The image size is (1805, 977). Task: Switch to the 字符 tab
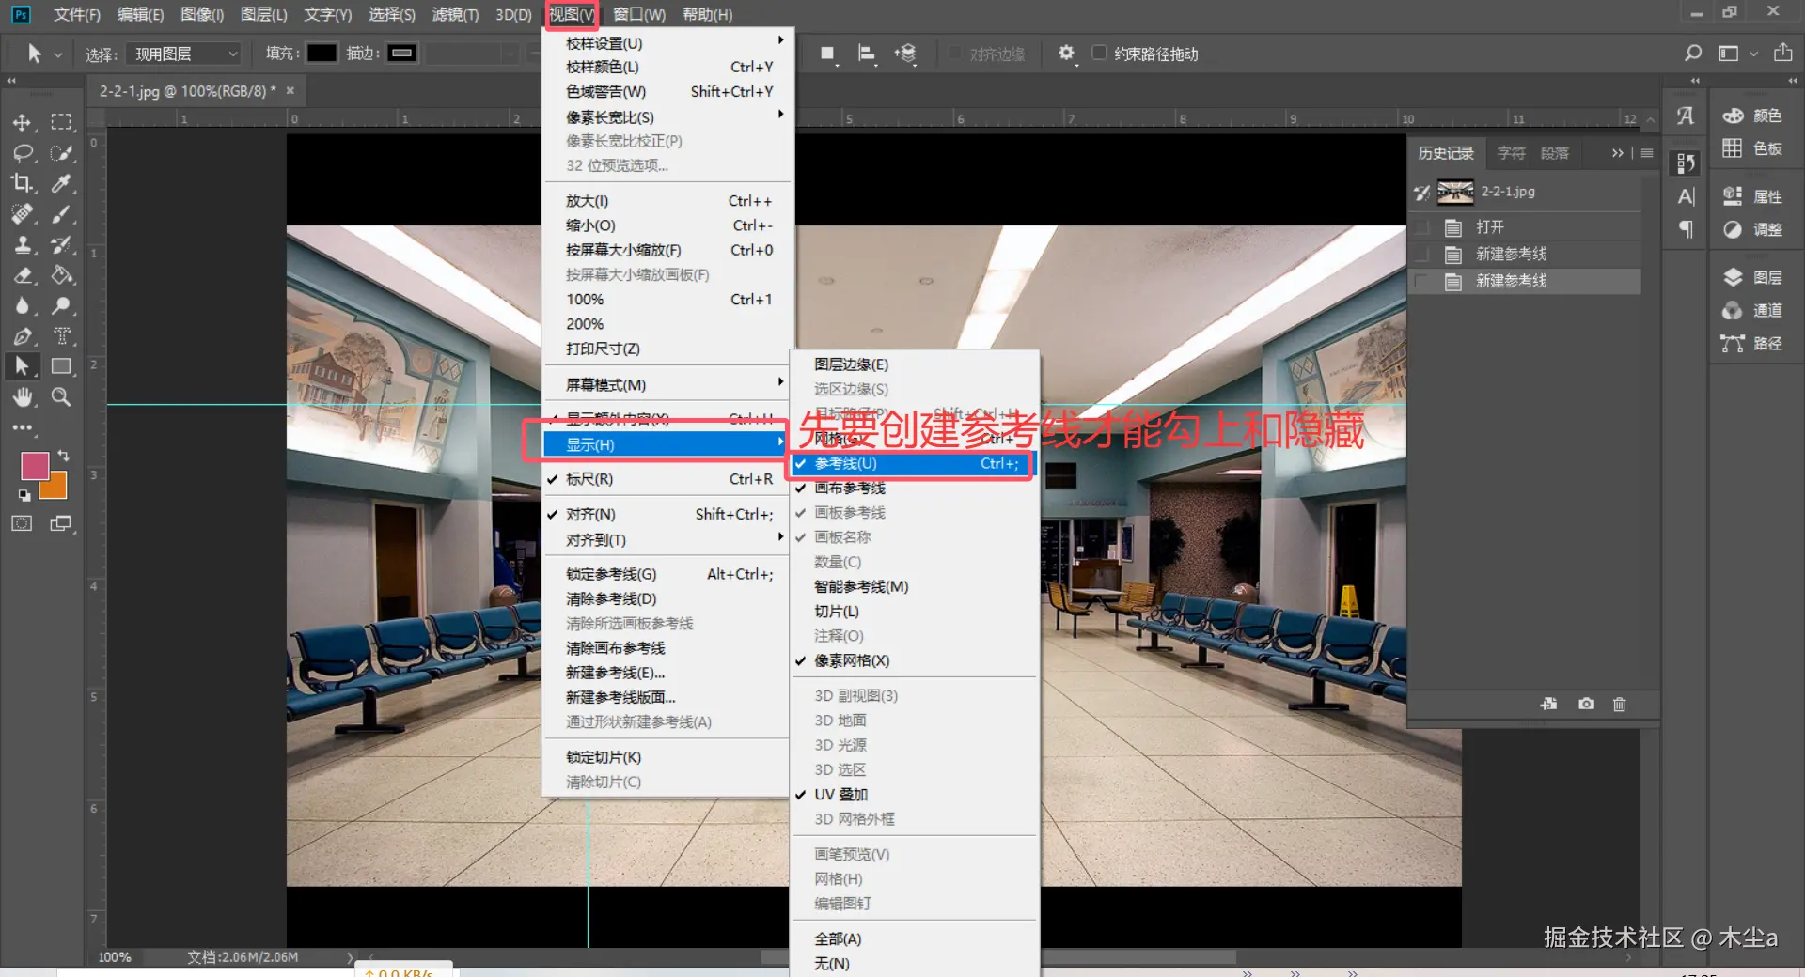[x=1511, y=153]
